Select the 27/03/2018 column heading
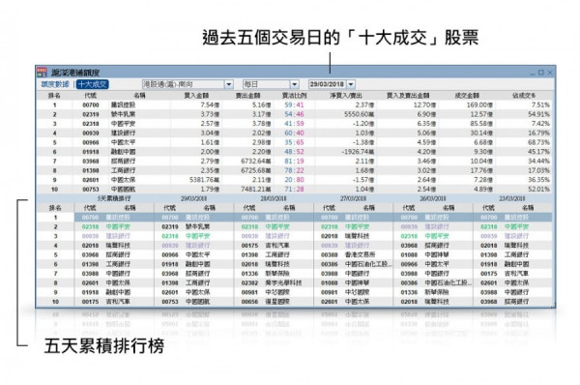 pos(353,198)
